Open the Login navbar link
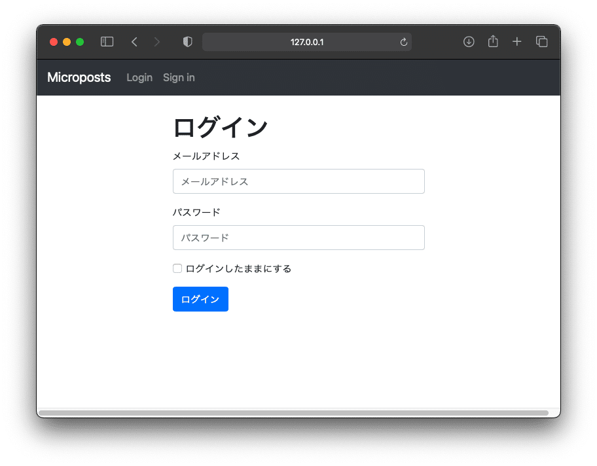Screen dimensions: 597x466 click(x=139, y=78)
